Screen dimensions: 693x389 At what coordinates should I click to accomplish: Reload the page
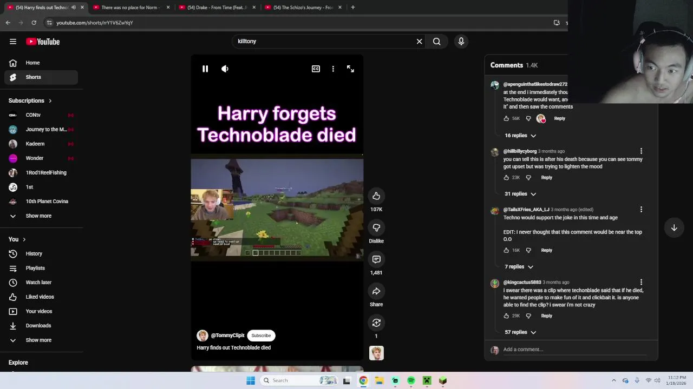tap(34, 23)
